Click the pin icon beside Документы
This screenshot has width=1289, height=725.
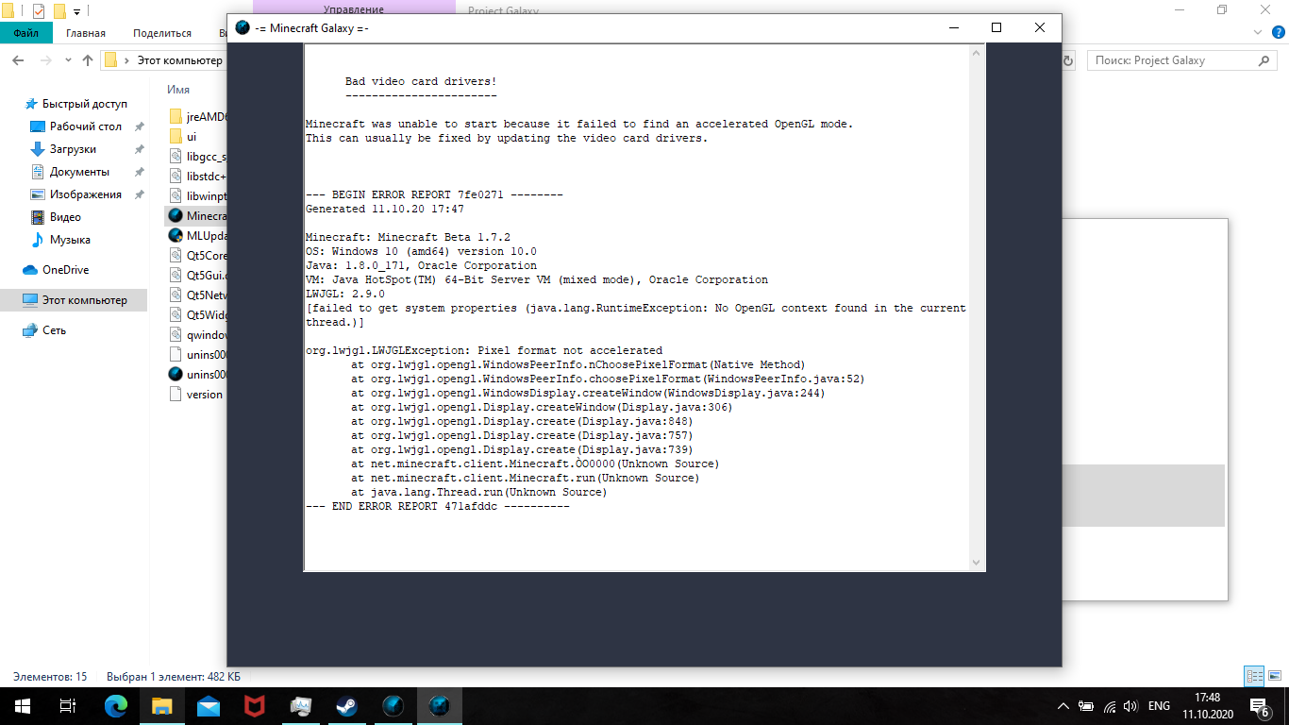click(139, 172)
